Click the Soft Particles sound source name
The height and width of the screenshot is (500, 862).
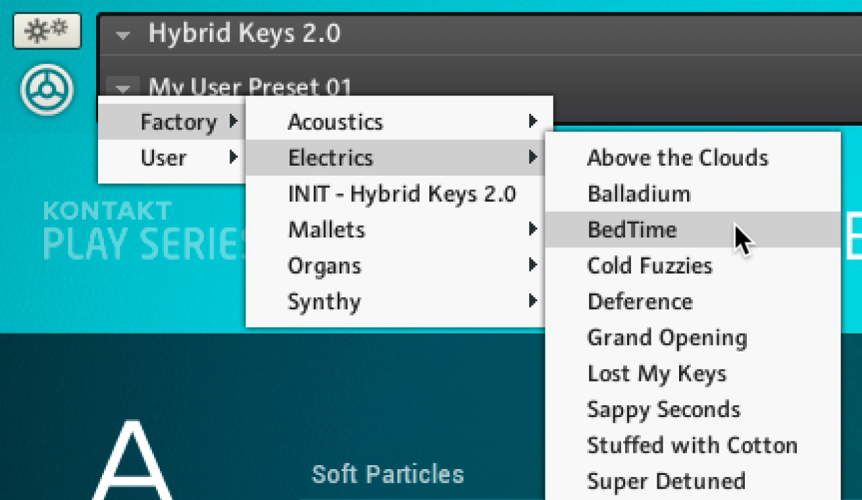(388, 474)
